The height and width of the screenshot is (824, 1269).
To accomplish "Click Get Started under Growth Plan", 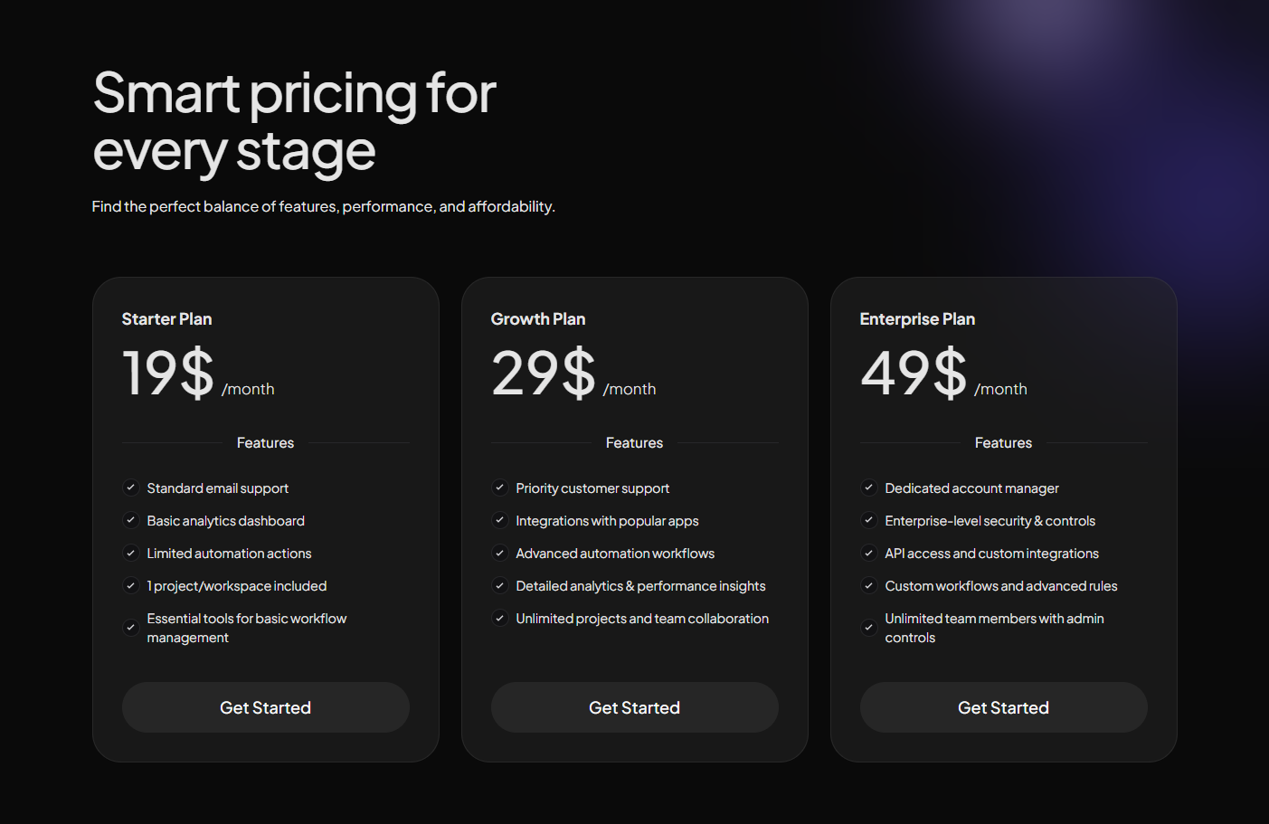I will coord(634,707).
